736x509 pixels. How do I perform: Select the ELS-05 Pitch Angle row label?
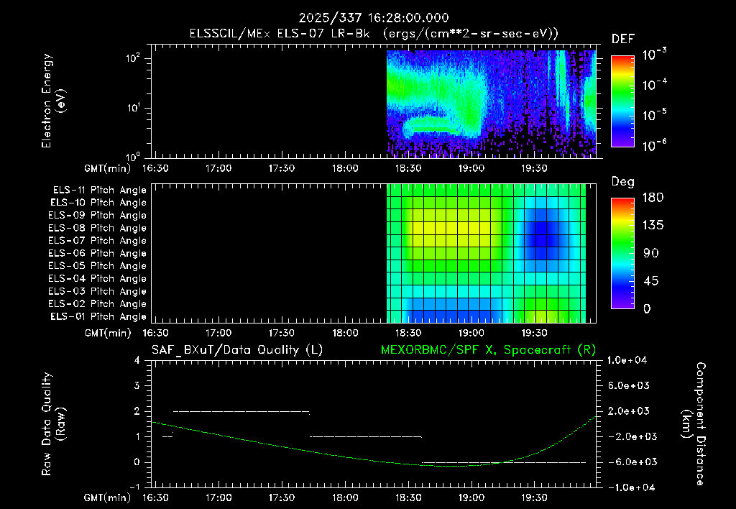pyautogui.click(x=97, y=266)
